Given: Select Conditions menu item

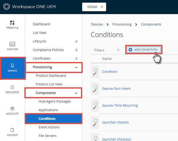Looking at the screenshot, I should (53, 119).
